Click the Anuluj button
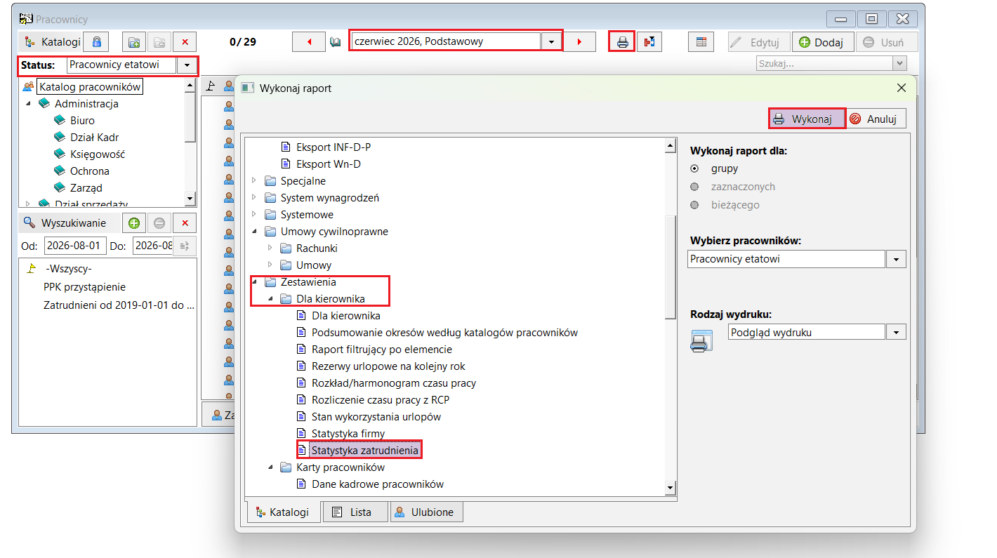The image size is (997, 558). pyautogui.click(x=876, y=119)
